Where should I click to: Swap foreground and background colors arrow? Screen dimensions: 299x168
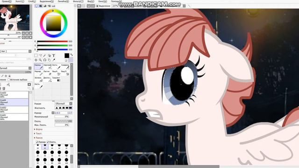pos(71,55)
